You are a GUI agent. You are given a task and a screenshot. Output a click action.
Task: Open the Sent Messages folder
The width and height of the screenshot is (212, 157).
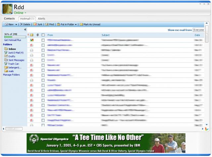14,60
